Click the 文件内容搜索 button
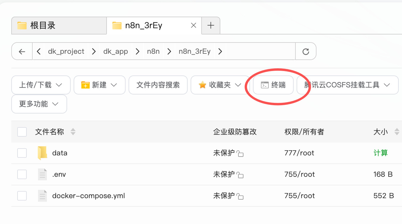Screen dimensions: 402x224 point(158,85)
